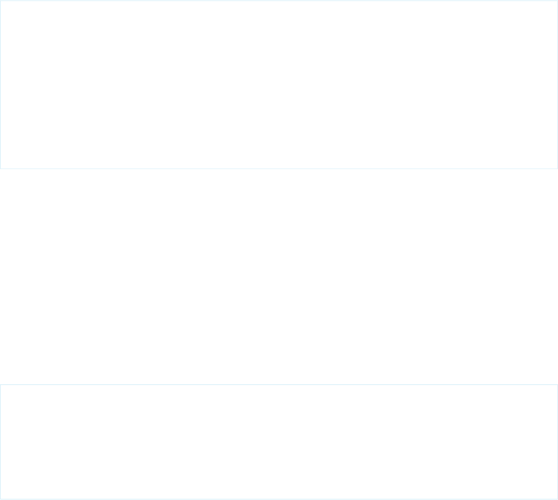Image resolution: width=558 pixels, height=500 pixels.
Task: Click the middle of the lower panel's top border
Action: 278,385
